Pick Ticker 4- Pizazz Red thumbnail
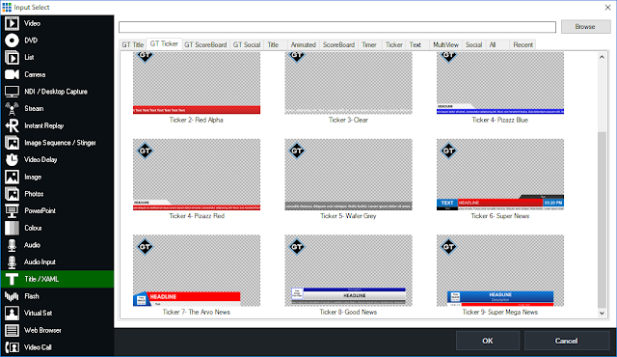 (x=197, y=175)
